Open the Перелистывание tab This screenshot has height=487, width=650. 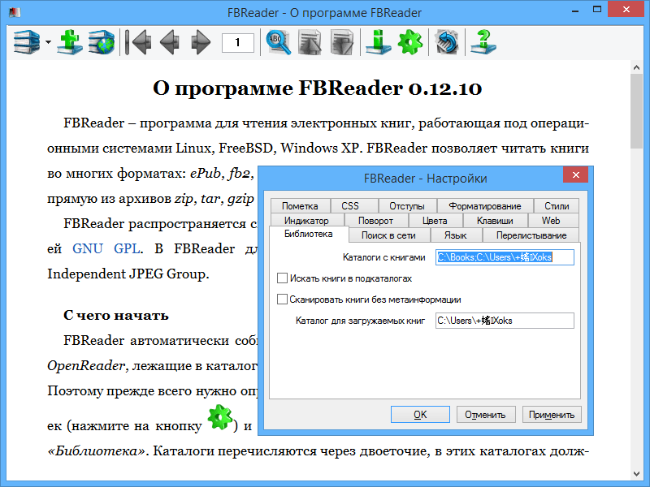point(531,235)
